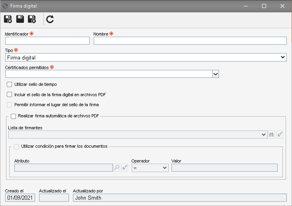Click the Save and new toolbar icon

[x=8, y=19]
